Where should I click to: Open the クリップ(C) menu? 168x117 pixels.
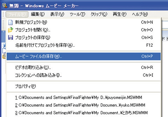coord(99,14)
